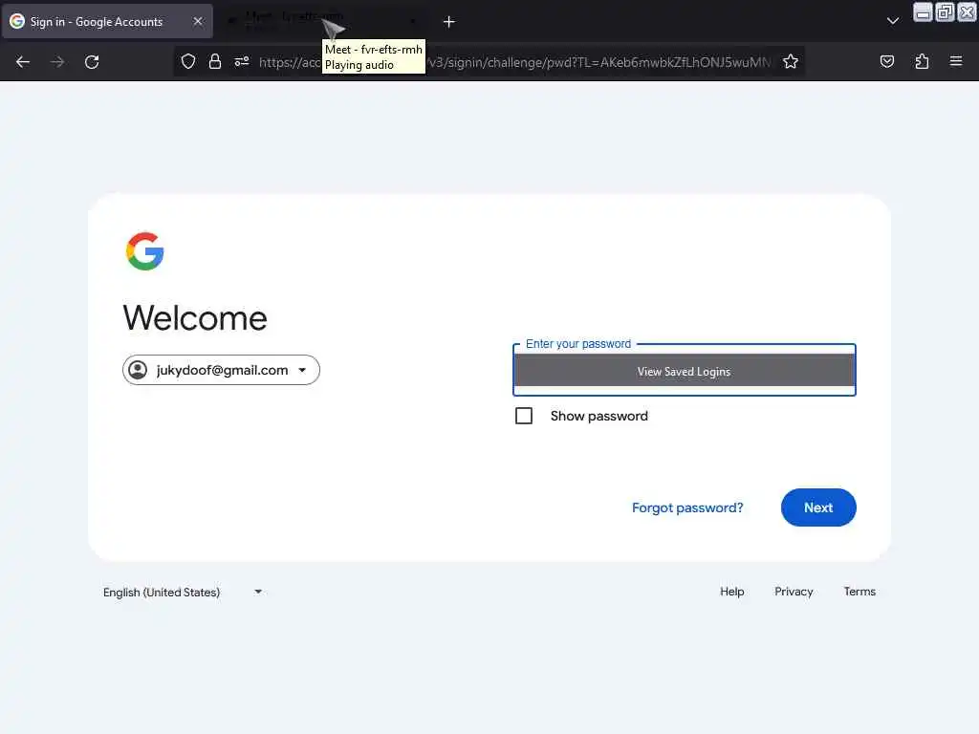Change language from English (United States)

pos(183,593)
